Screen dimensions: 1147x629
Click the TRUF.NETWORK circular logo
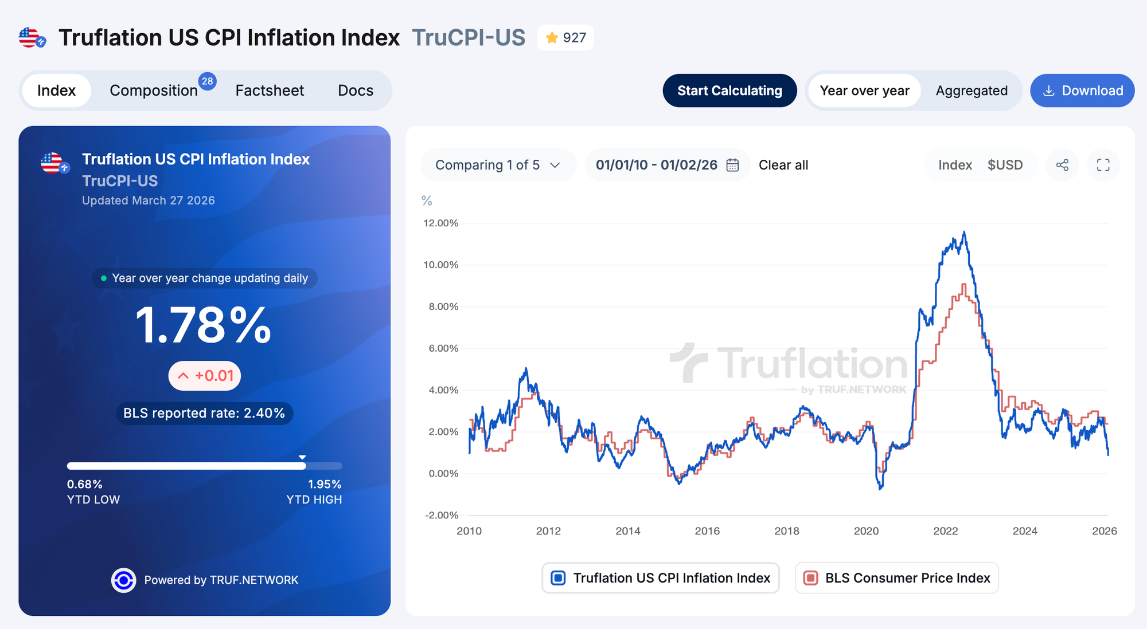click(123, 580)
